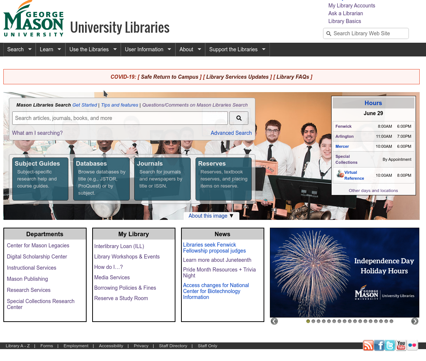Click Independence Day Holiday Hours banner
The width and height of the screenshot is (426, 361).
(x=345, y=272)
